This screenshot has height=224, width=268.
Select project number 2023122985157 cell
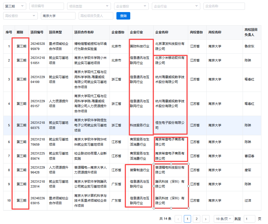(38, 104)
